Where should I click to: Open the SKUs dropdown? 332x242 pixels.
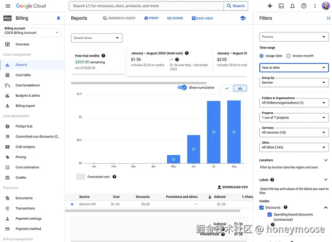[x=294, y=147]
